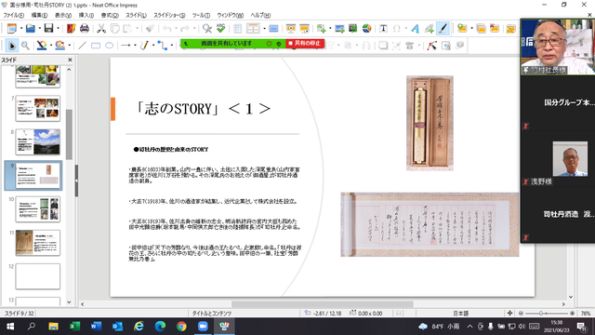
Task: Click the zoom in plus button
Action: (573, 314)
